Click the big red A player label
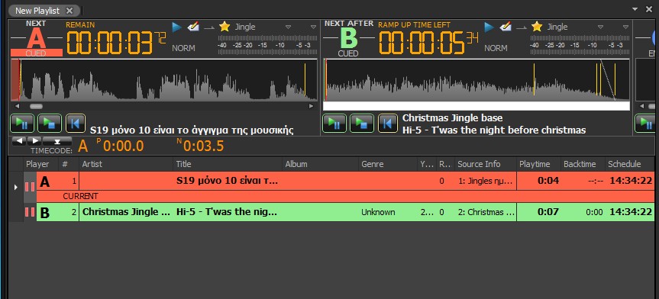 click(37, 39)
